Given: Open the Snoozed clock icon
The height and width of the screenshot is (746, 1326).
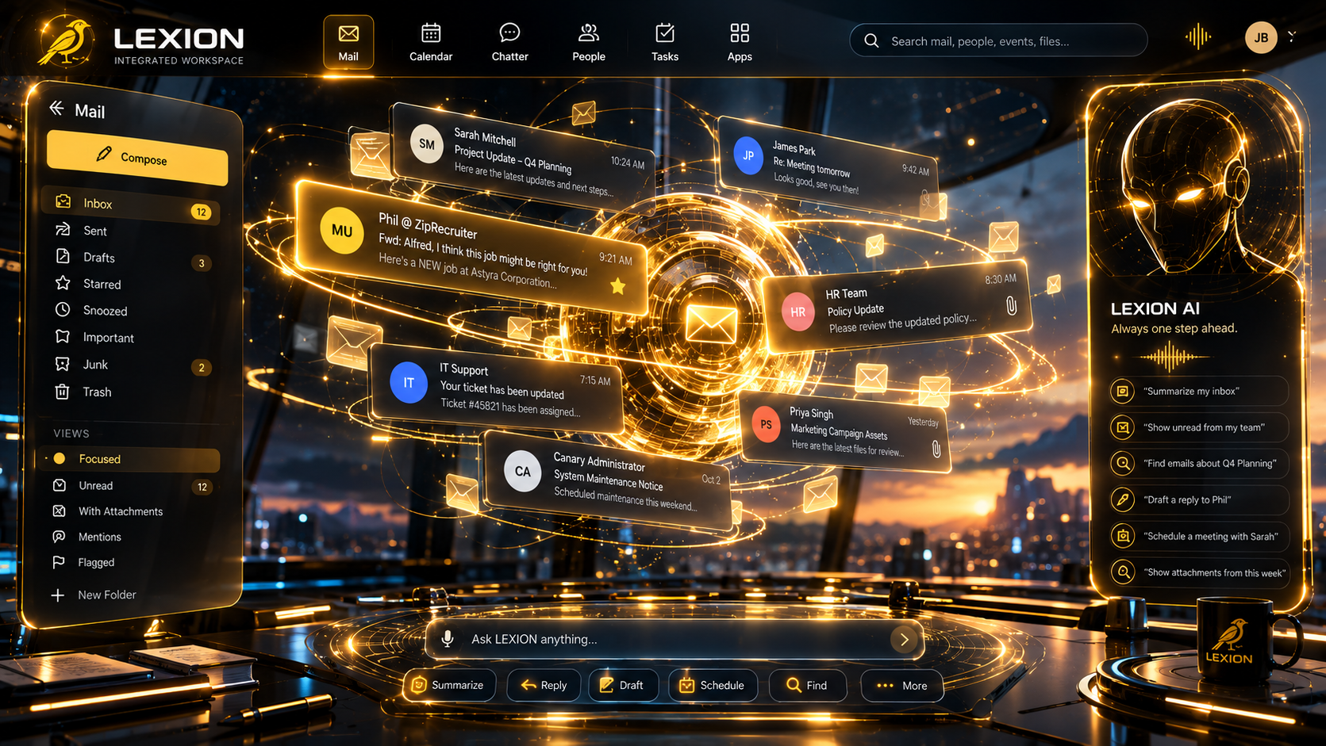Looking at the screenshot, I should [x=63, y=310].
